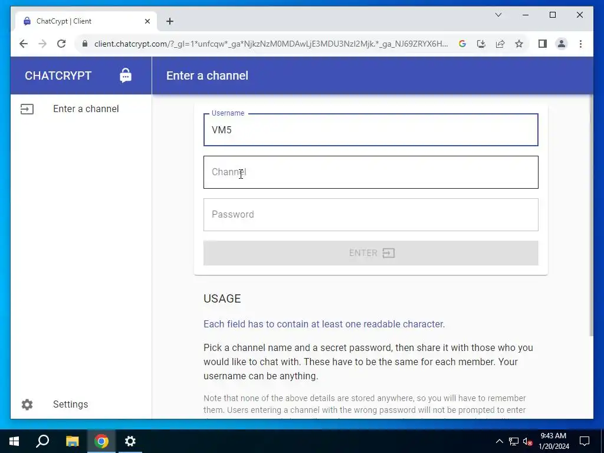View site info padlock in address bar

coord(85,44)
